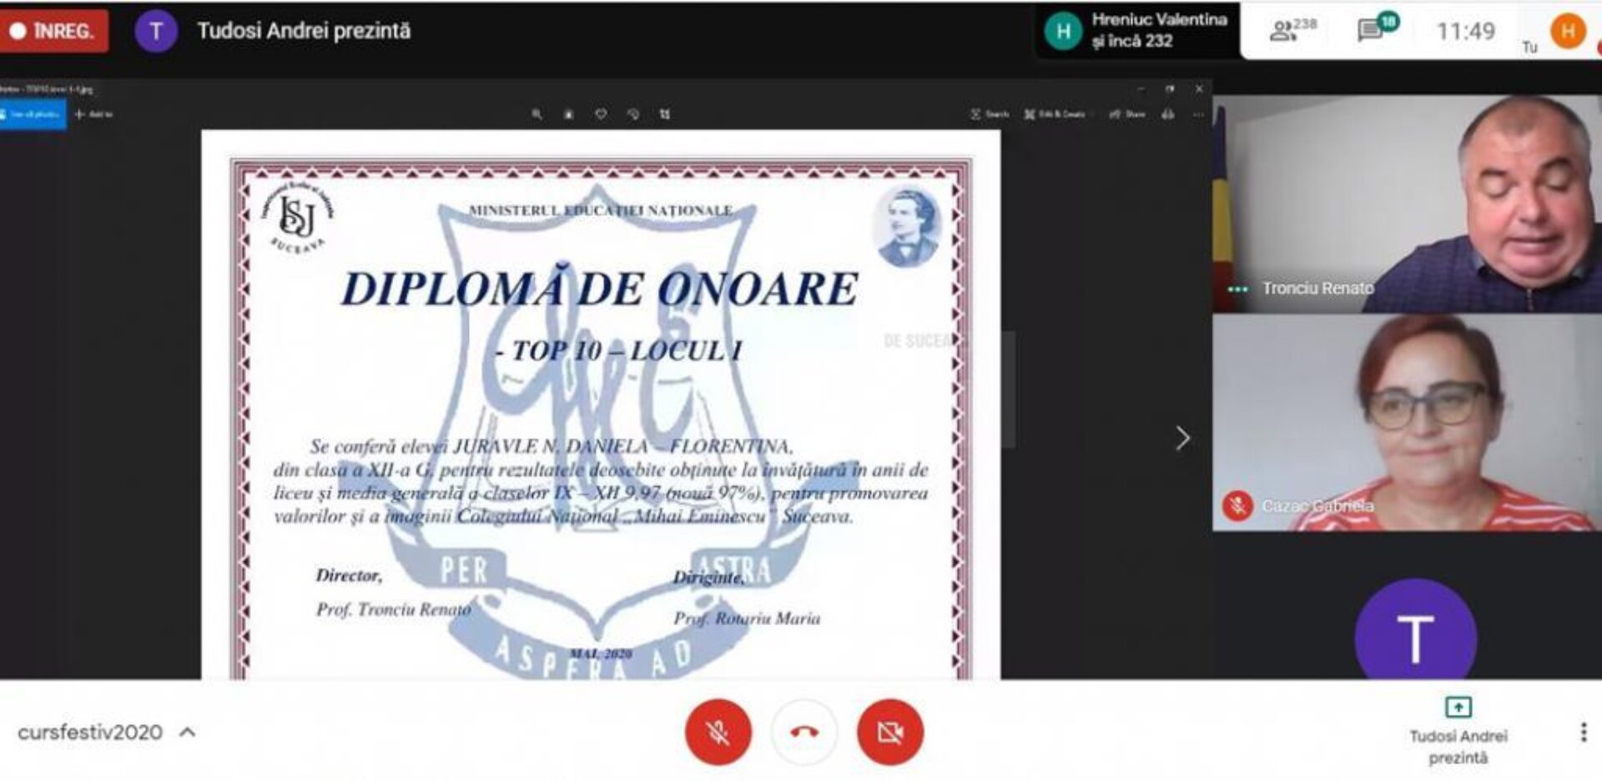Click the heart favorite icon in Photos
1602x781 pixels.
point(601,114)
